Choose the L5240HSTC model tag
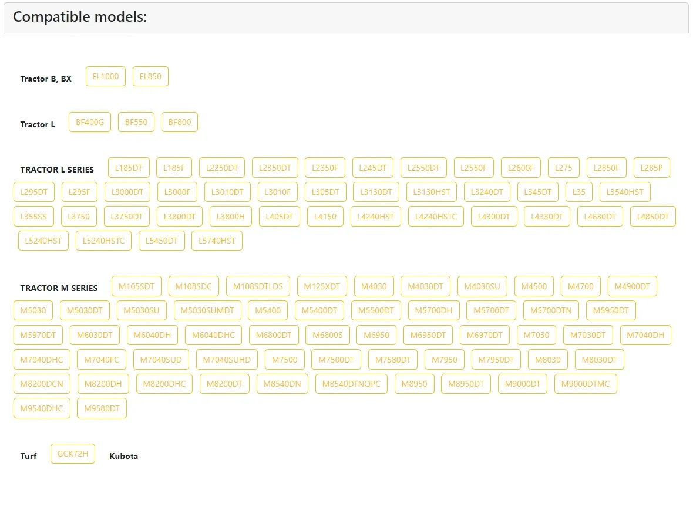This screenshot has width=693, height=507. click(103, 241)
